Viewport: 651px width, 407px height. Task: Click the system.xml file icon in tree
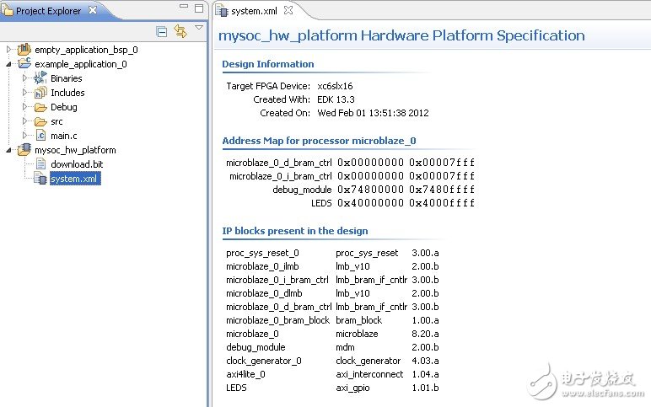40,179
